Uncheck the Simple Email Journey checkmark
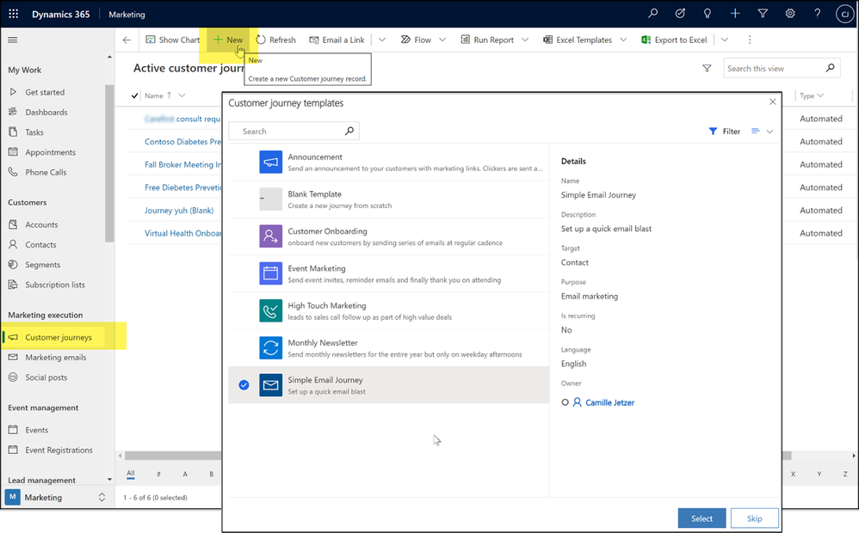The image size is (859, 533). tap(244, 385)
